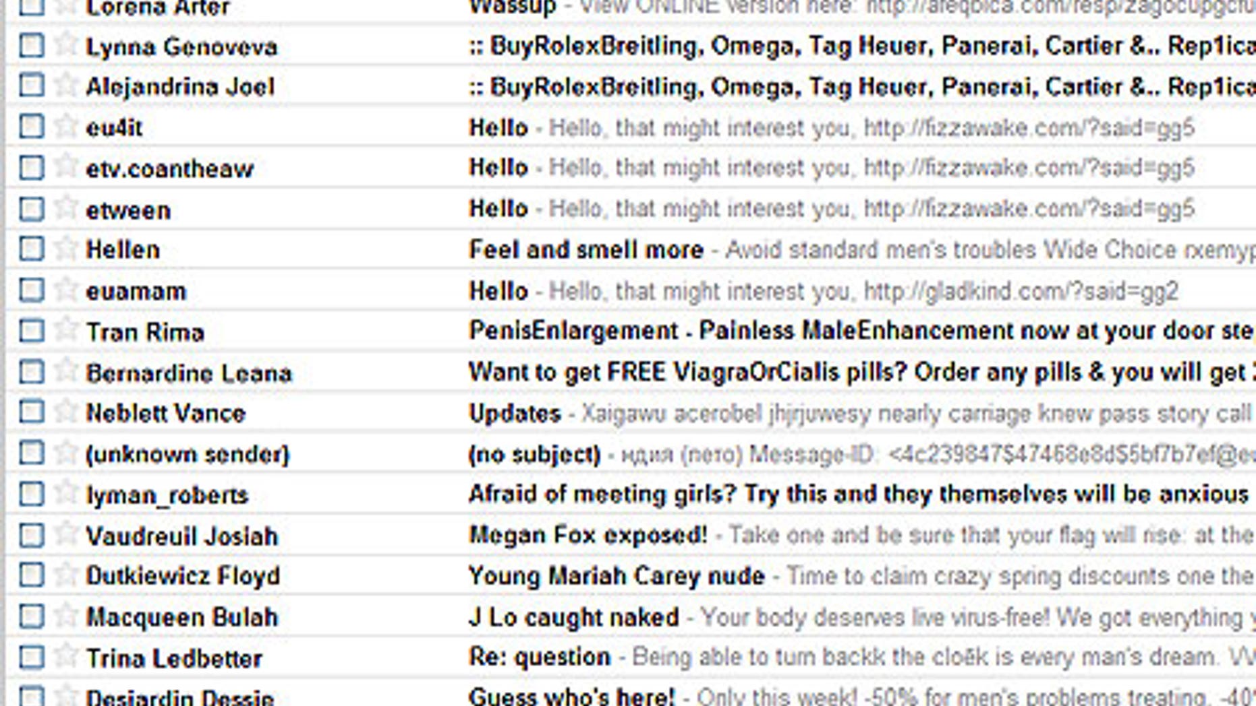Open Lynna Genoveva's BuyRolexBreitling email

coord(862,46)
